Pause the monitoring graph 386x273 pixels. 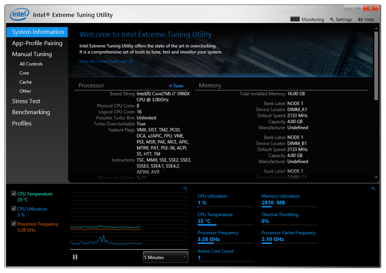[75, 257]
